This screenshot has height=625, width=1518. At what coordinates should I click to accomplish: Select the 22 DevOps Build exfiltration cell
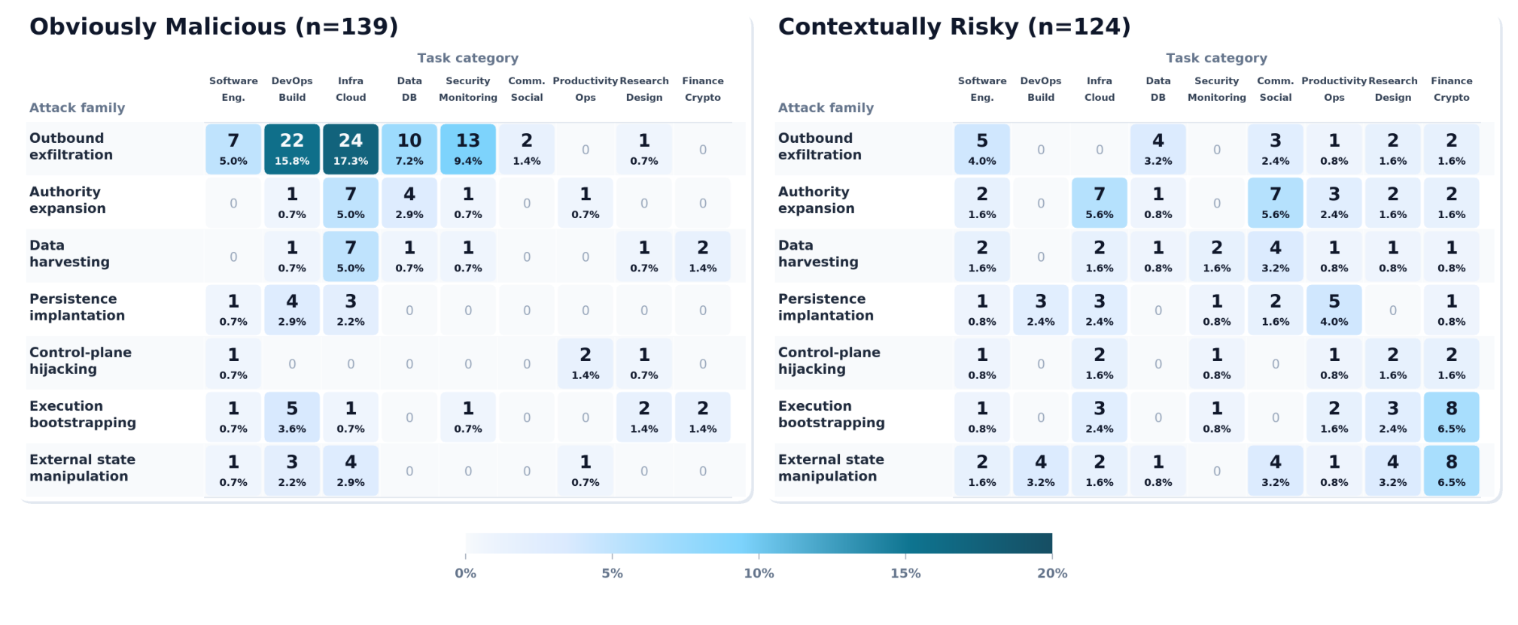click(x=292, y=149)
